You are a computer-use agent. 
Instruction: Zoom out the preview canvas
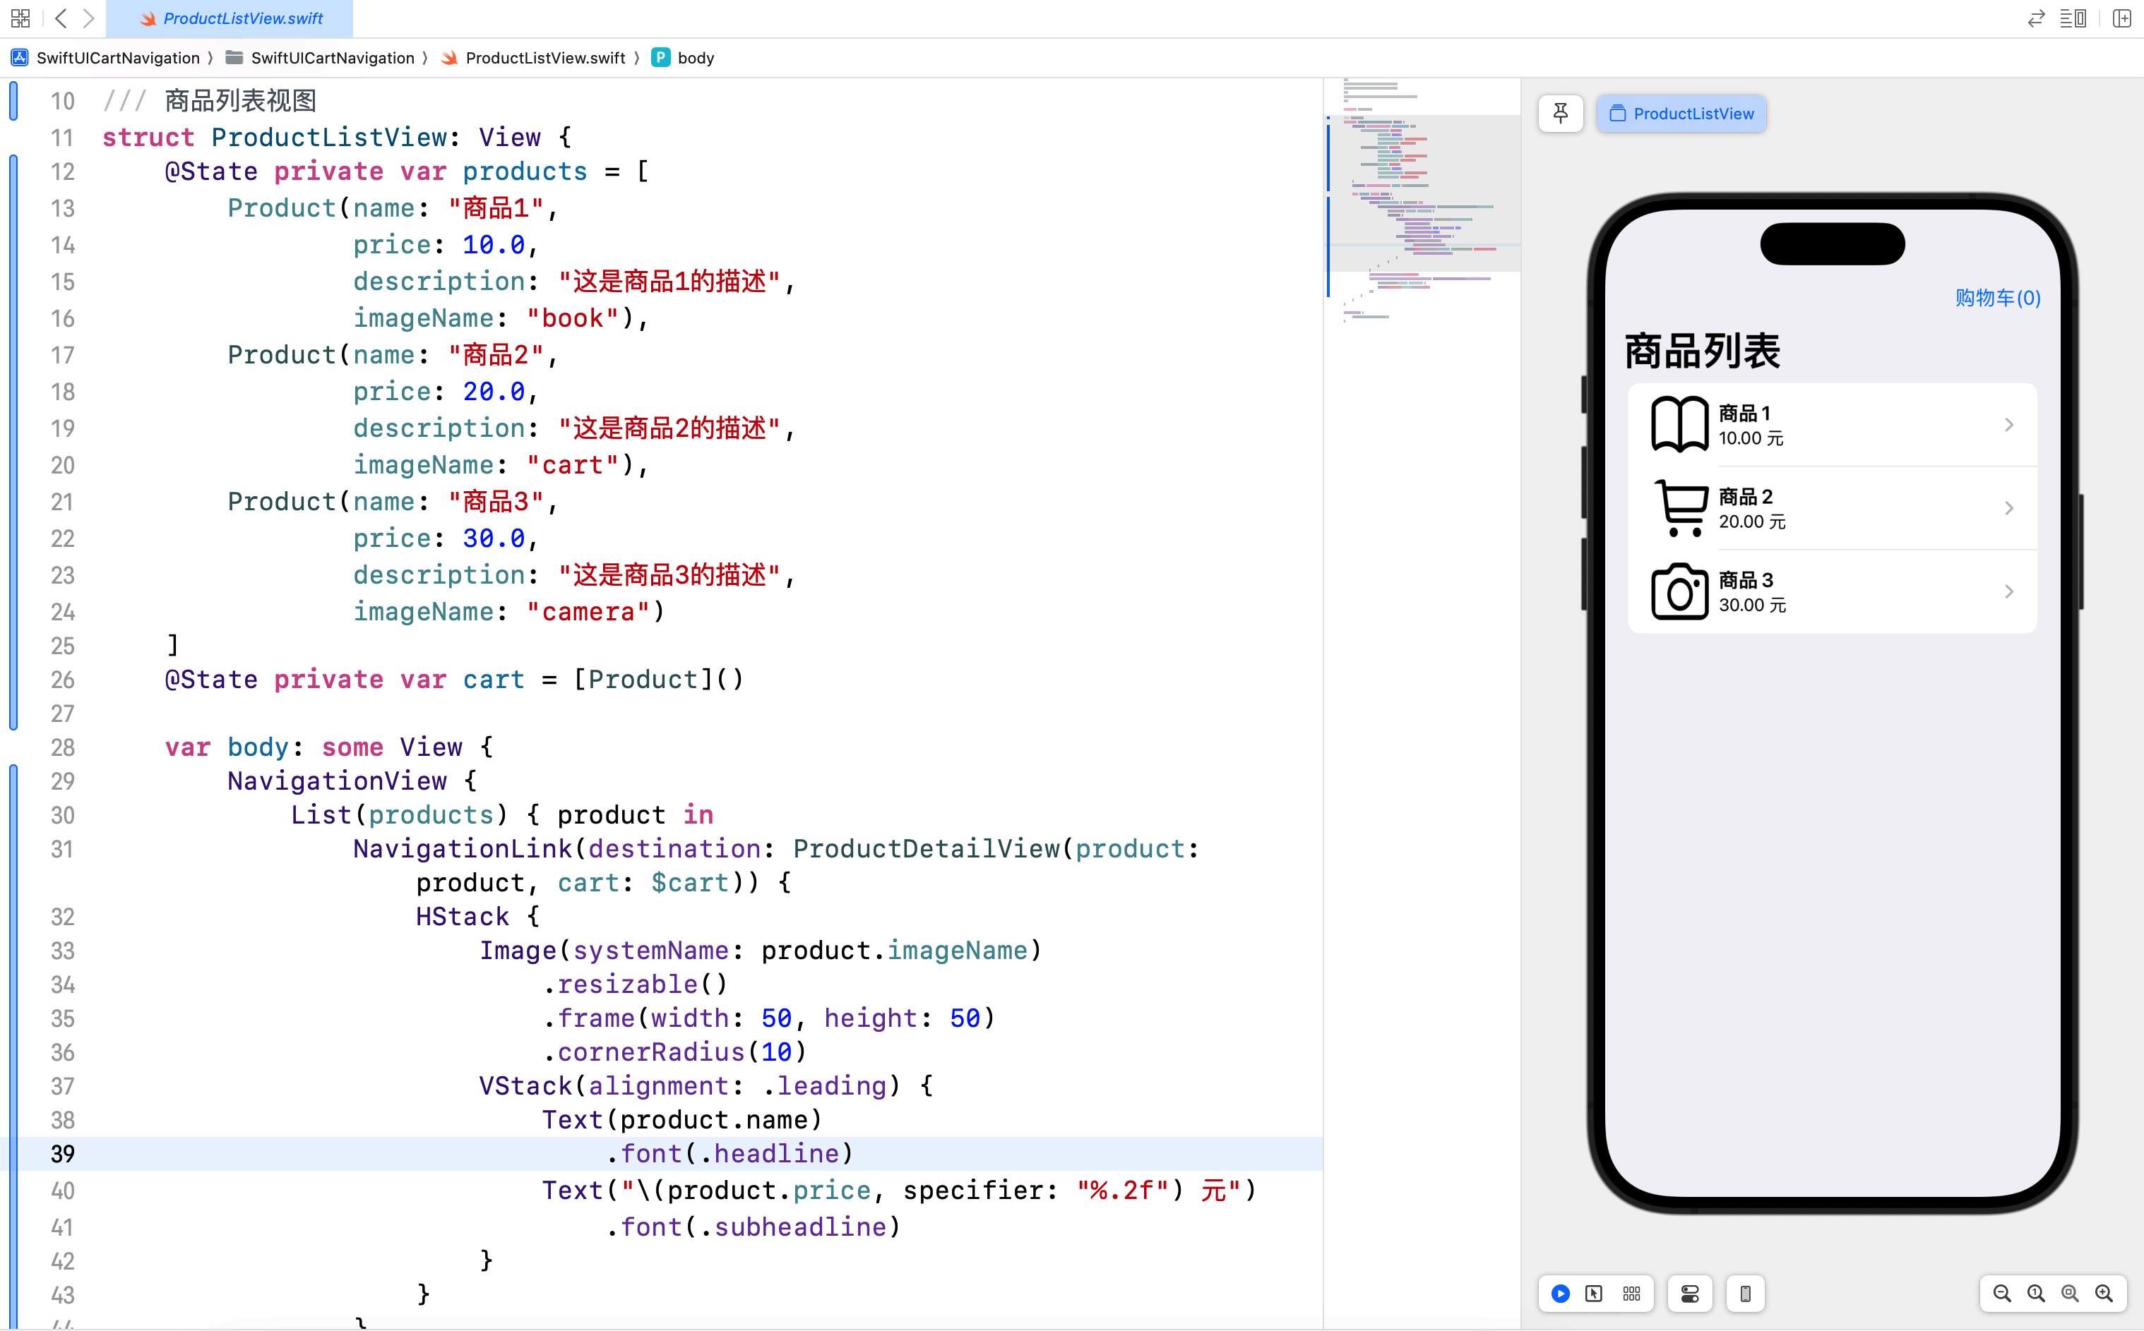pos(2002,1294)
